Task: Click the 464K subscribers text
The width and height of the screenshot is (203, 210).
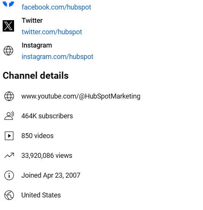Action: pos(47,116)
